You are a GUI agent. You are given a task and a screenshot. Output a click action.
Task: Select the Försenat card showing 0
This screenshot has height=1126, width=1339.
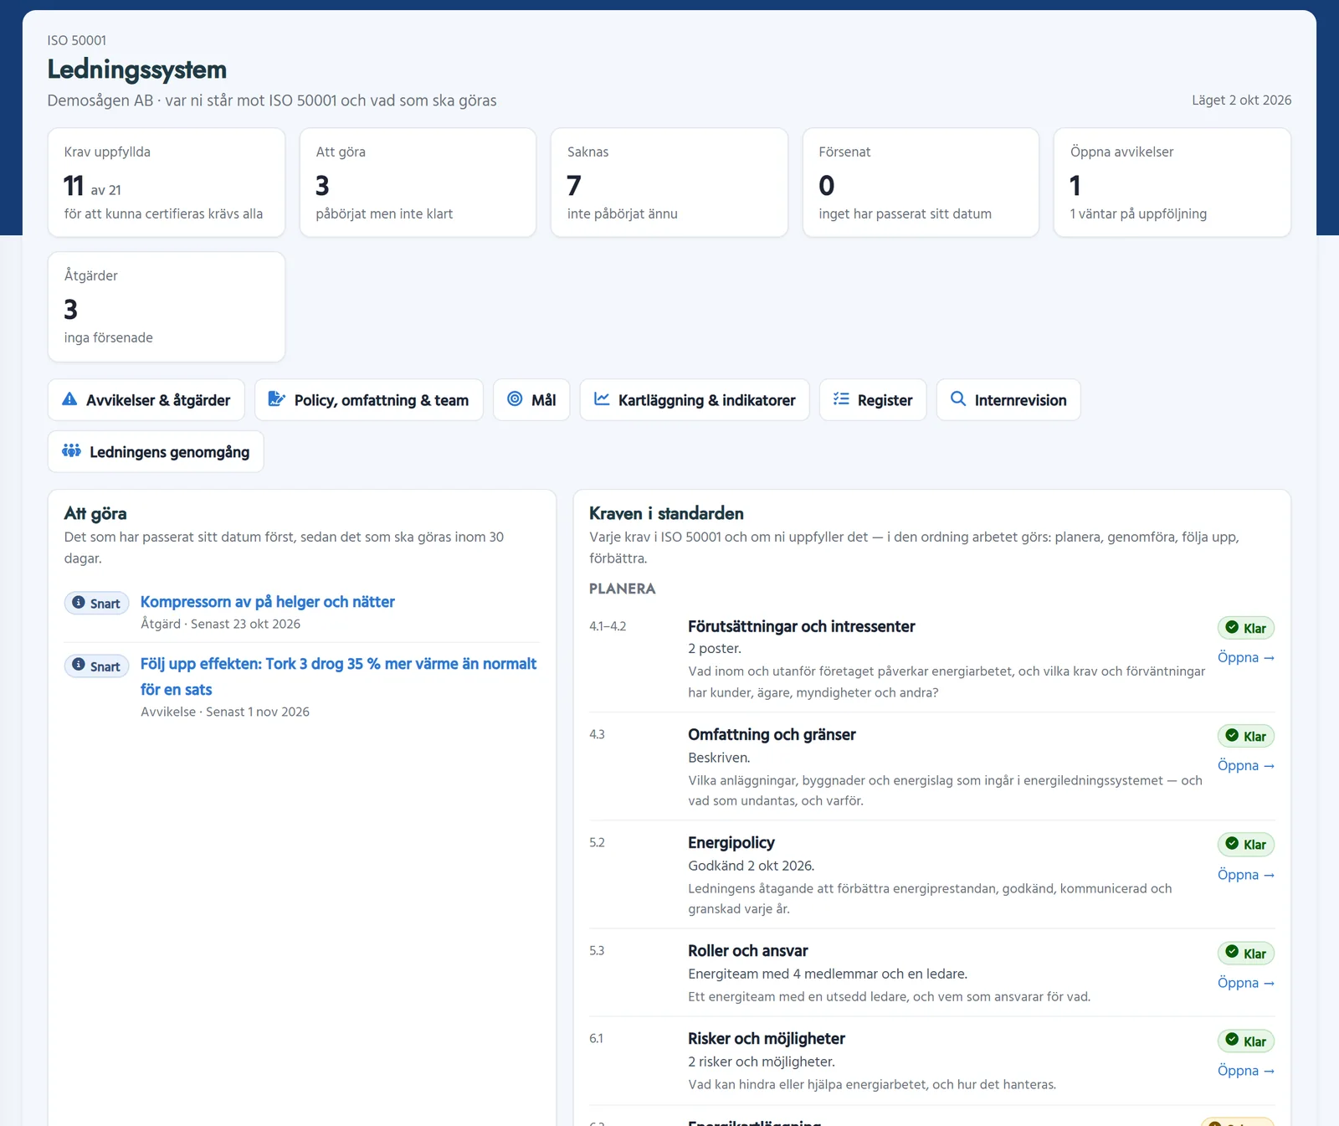tap(921, 183)
